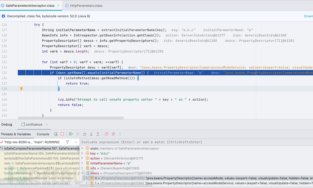Select frame accept:-1 ReferencePipeline$2$1
Screen dimensions: 313x188
40,168
